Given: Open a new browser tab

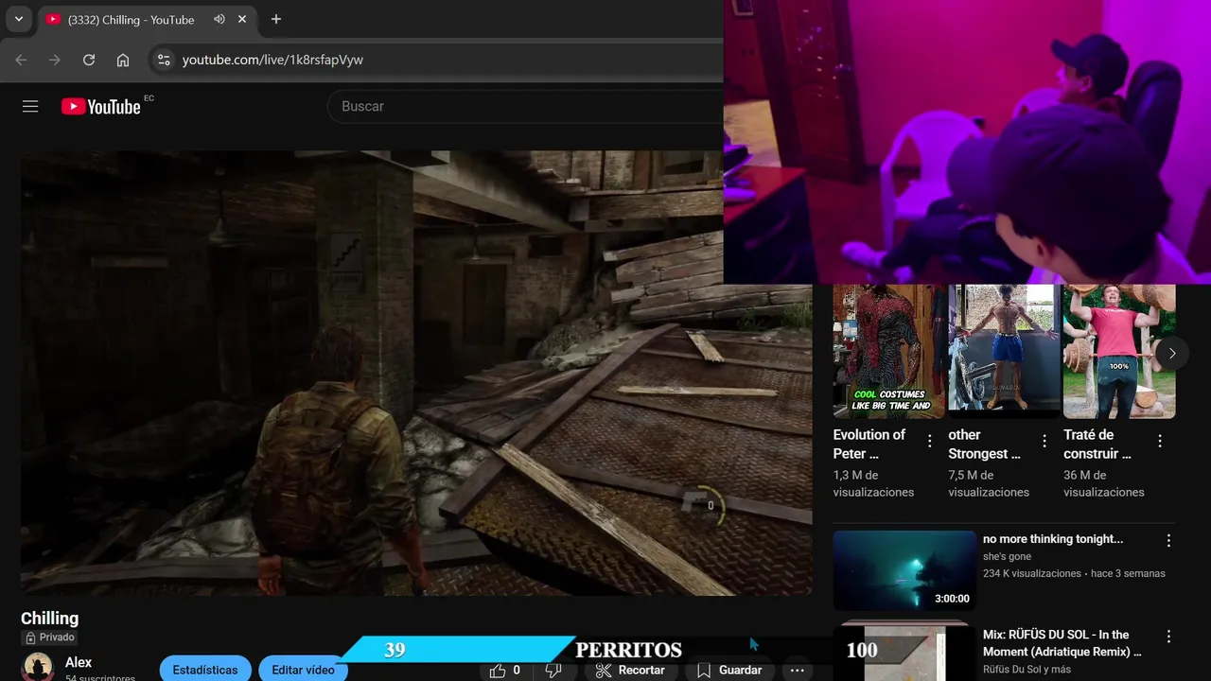Looking at the screenshot, I should click(x=276, y=19).
